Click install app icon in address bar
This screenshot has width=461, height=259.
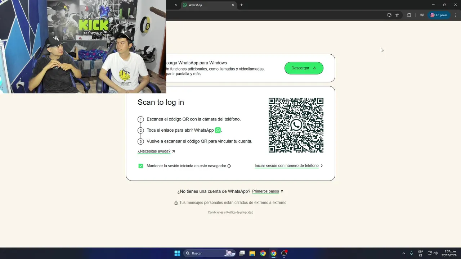pos(389,15)
